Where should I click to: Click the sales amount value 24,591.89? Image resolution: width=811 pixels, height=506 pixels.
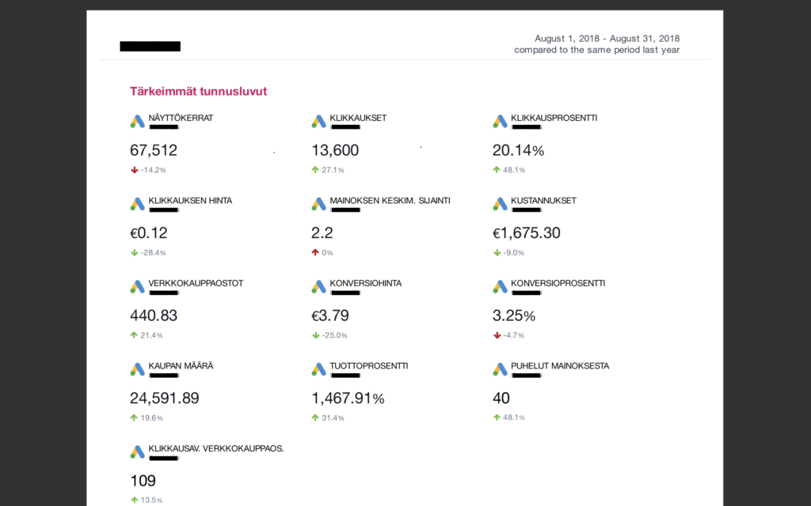coord(165,398)
